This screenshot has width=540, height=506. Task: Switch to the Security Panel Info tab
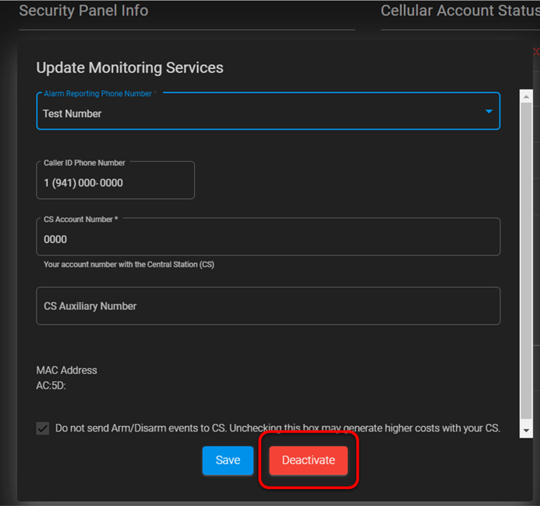[83, 10]
